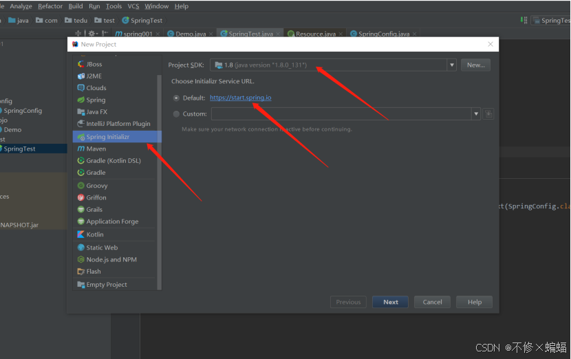This screenshot has height=359, width=571.
Task: Select Spring Initializr project type
Action: pyautogui.click(x=116, y=137)
